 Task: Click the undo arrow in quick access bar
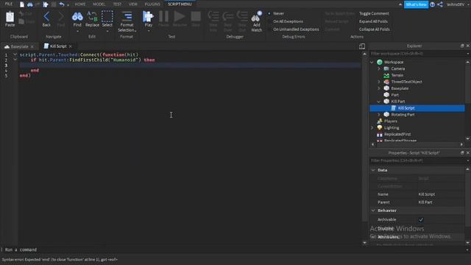62,4
